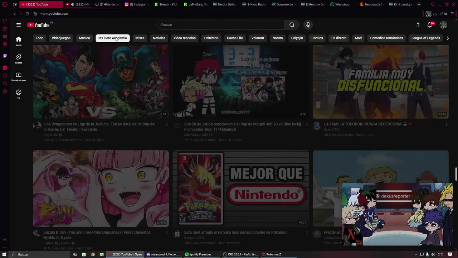
Task: Select the Saiyajin filter chip
Action: 297,38
